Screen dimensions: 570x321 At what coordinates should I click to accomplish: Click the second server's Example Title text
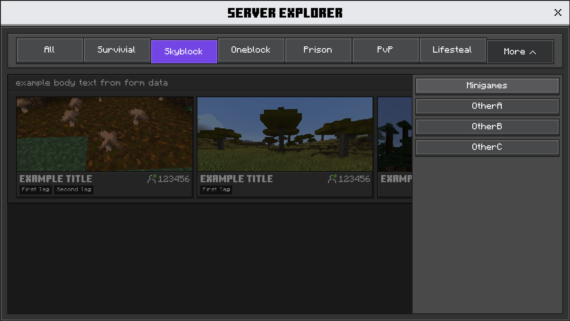coord(237,179)
